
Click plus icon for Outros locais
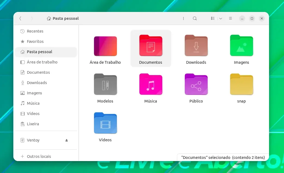tap(22, 156)
